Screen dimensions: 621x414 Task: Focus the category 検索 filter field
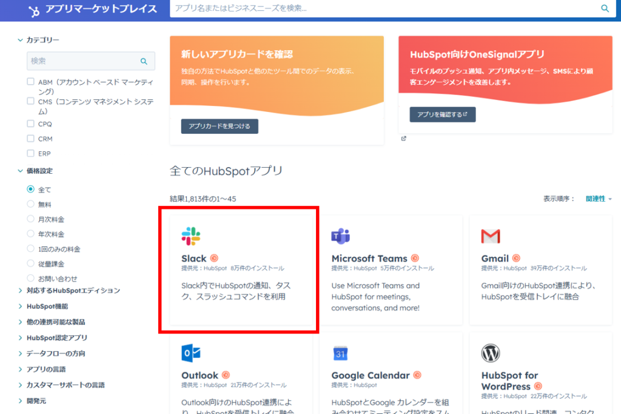(x=91, y=61)
